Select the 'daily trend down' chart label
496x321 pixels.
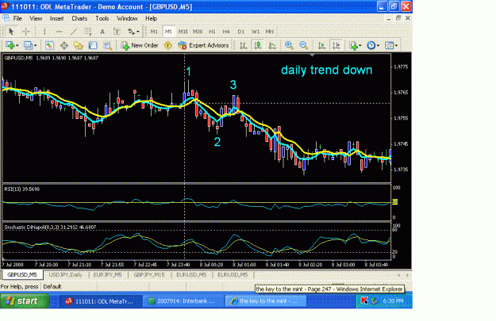[326, 70]
